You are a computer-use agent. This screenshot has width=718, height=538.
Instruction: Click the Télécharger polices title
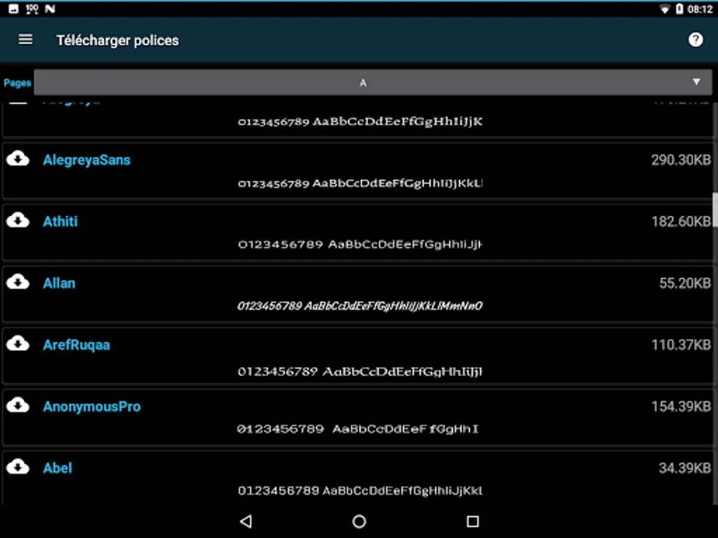coord(117,41)
